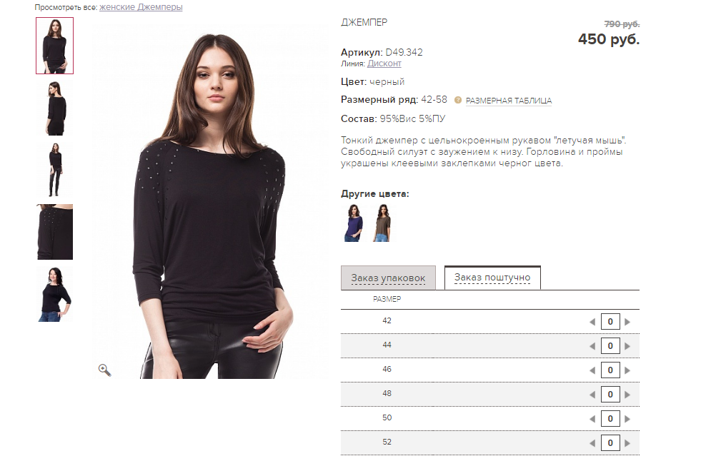The image size is (726, 456).
Task: Click the size chart question mark icon
Action: [x=458, y=100]
